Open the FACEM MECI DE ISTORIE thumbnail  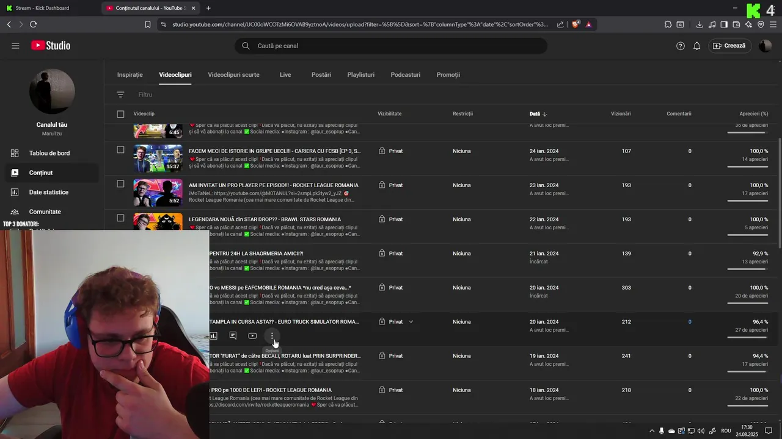tap(158, 158)
